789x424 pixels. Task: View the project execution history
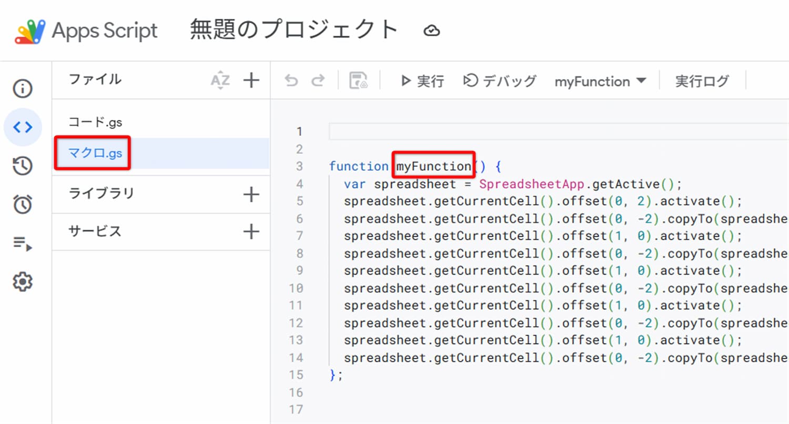click(x=22, y=165)
